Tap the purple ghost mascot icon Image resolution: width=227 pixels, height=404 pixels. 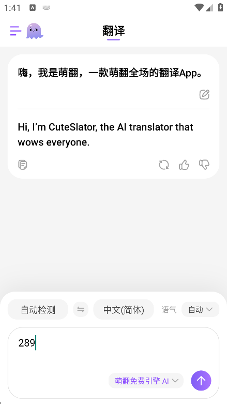click(35, 31)
